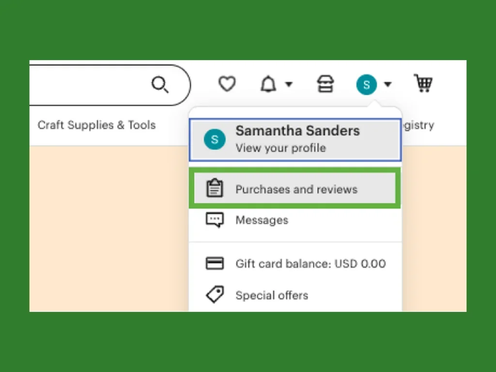Image resolution: width=496 pixels, height=372 pixels.
Task: Open Messages from account menu
Action: 295,220
